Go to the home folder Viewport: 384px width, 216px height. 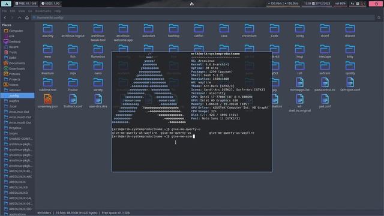(x=27, y=17)
